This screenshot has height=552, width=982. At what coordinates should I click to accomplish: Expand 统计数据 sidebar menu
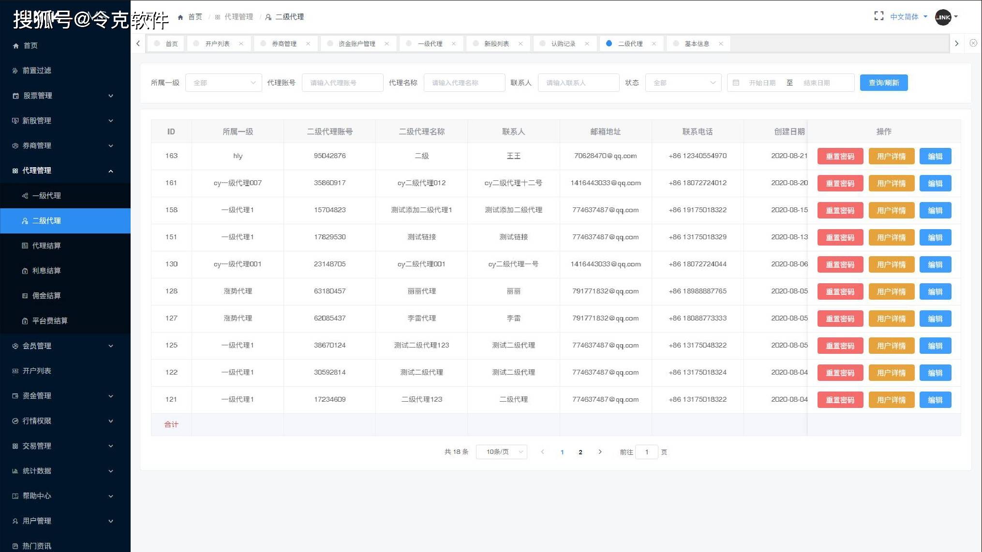pyautogui.click(x=65, y=471)
